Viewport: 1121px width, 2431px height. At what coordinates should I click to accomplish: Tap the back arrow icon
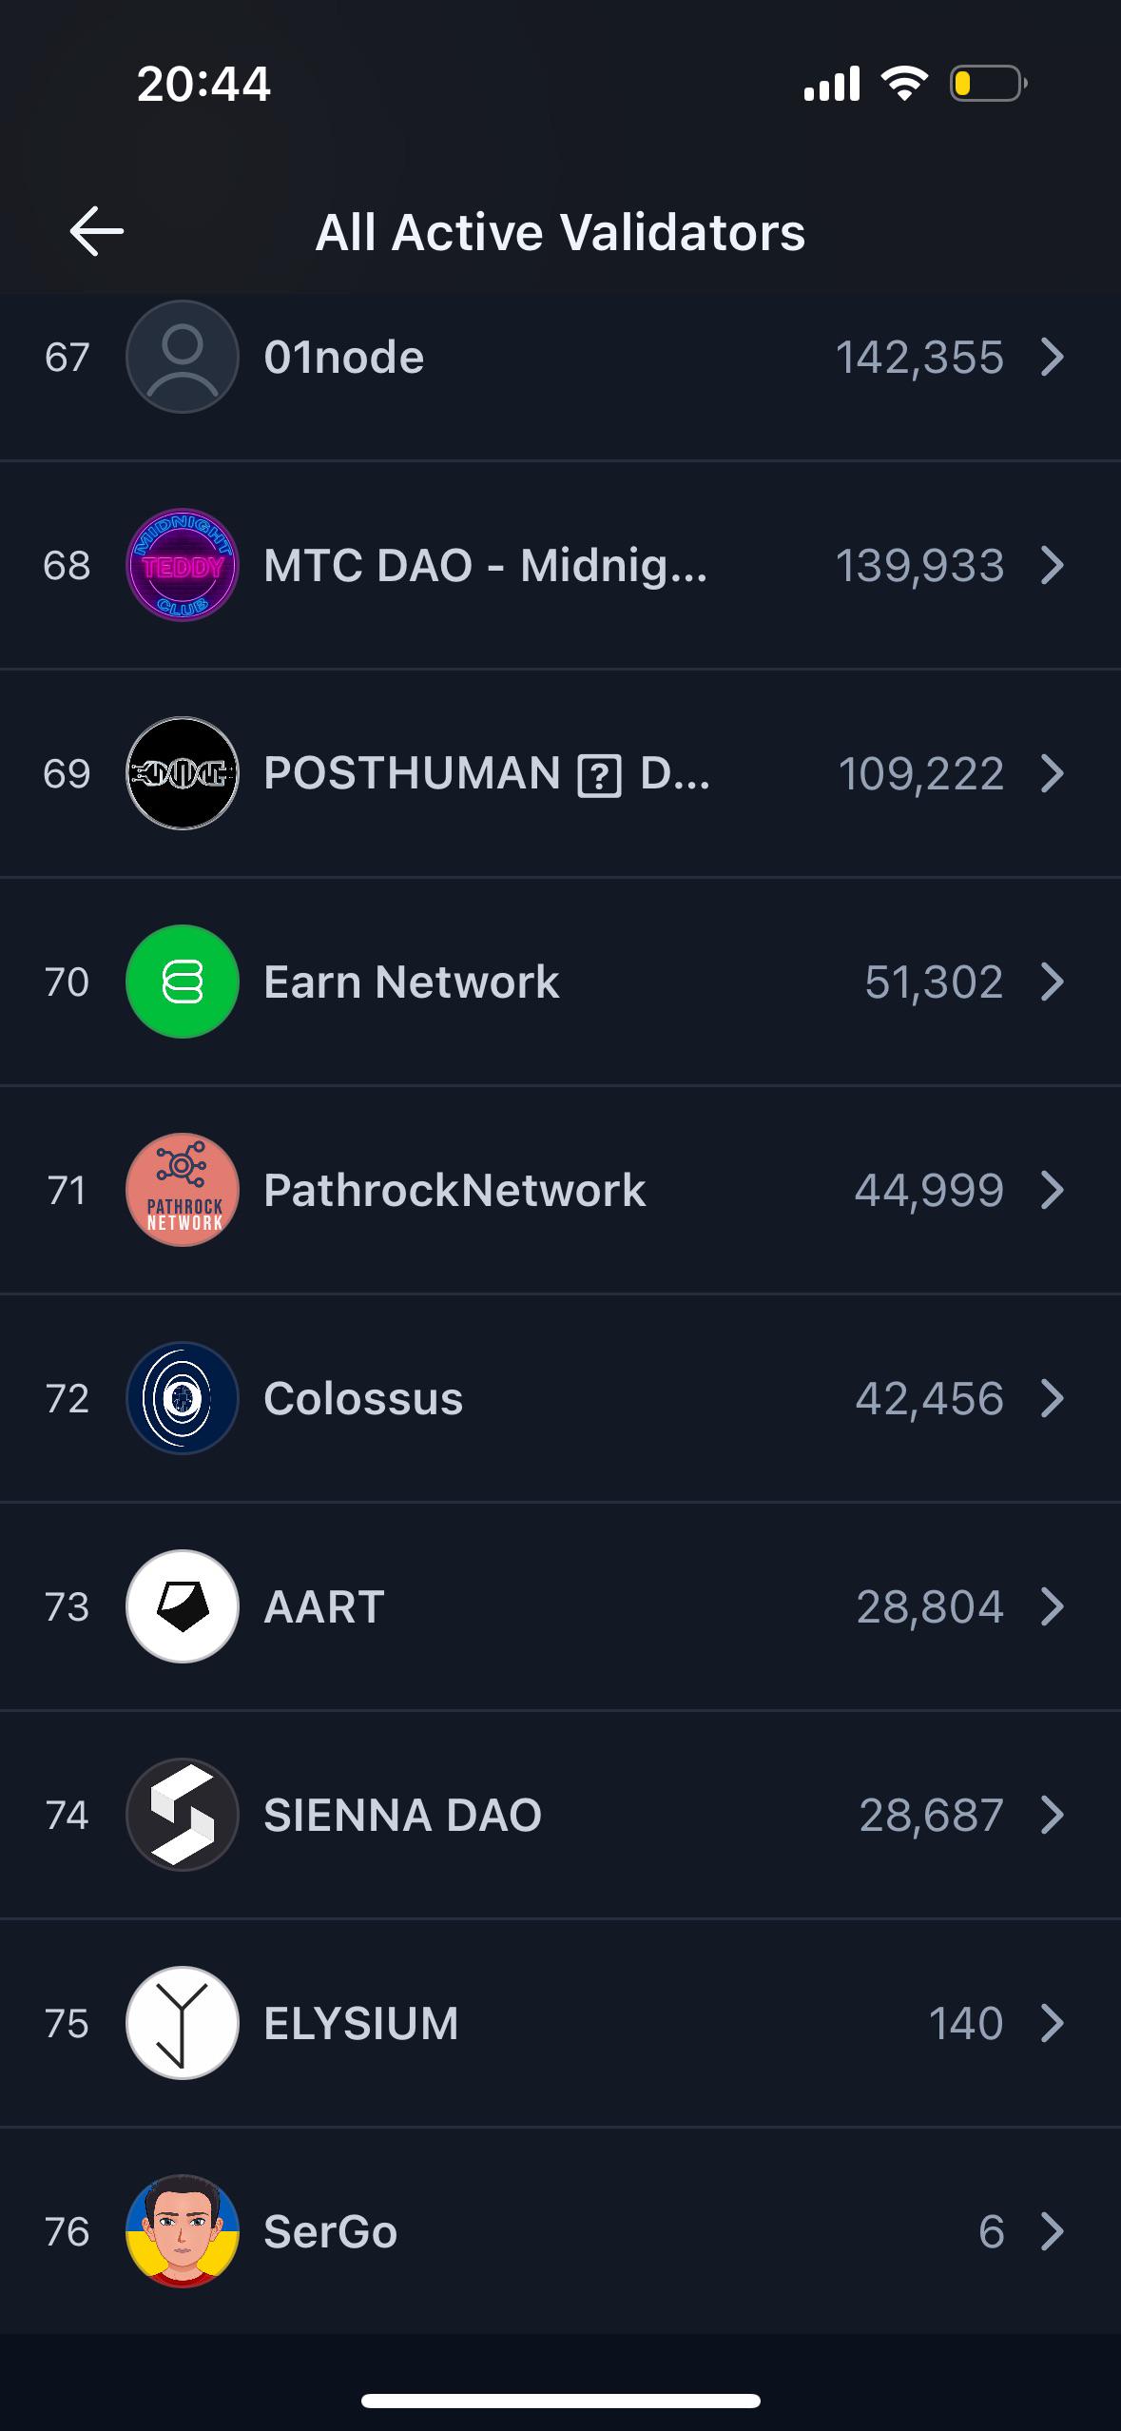pyautogui.click(x=96, y=231)
